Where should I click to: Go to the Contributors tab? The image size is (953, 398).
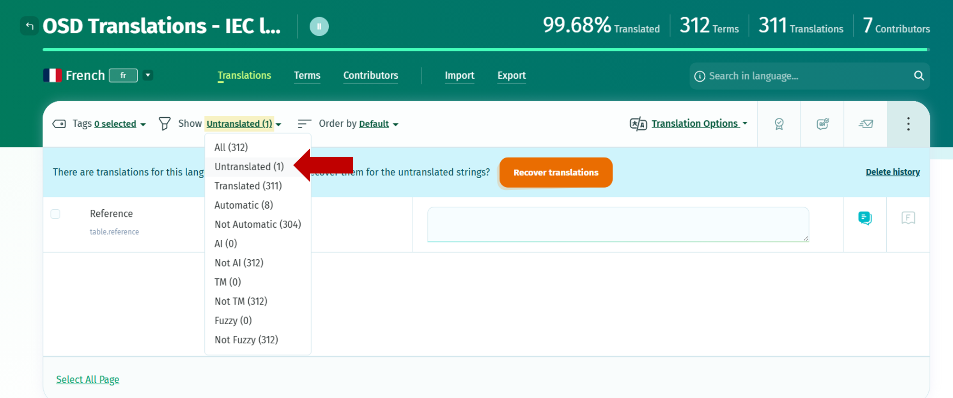(371, 75)
